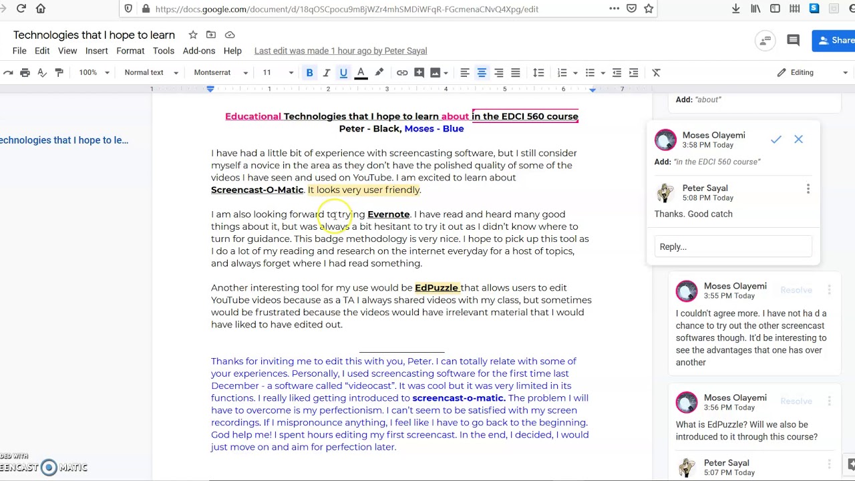Open line spacing options

click(538, 72)
